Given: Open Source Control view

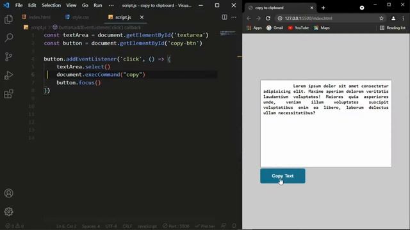Looking at the screenshot, I should click(8, 57).
